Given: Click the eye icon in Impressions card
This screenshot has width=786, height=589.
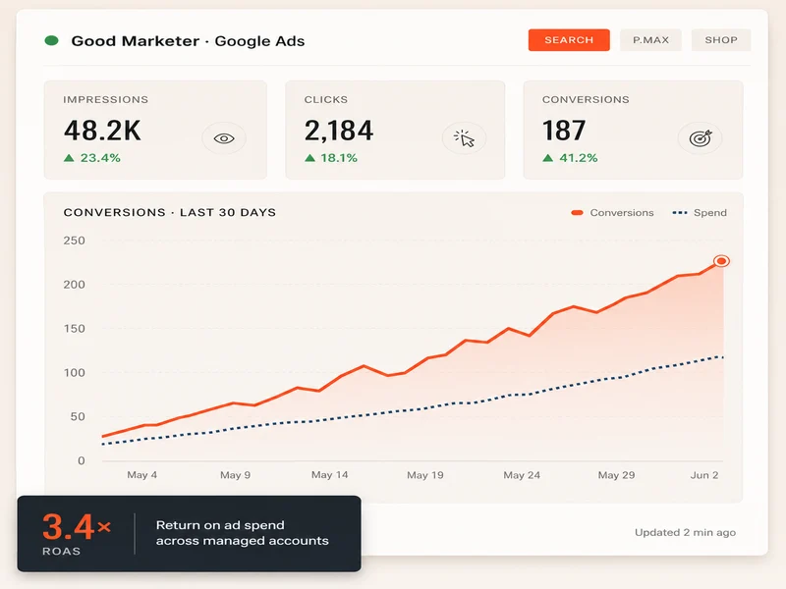Looking at the screenshot, I should [224, 138].
